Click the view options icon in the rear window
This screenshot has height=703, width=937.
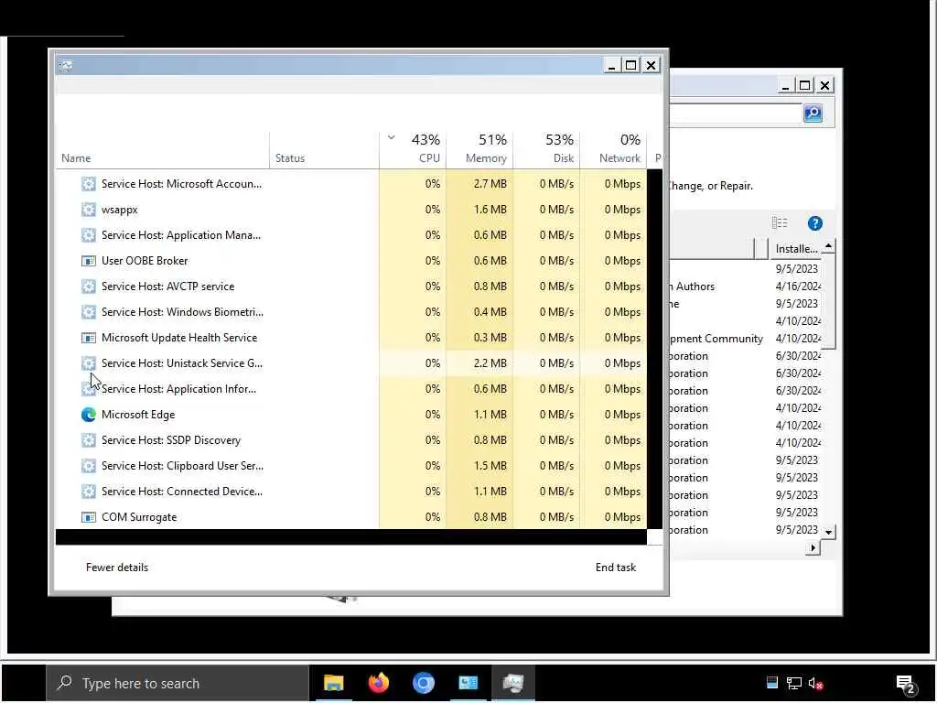point(780,223)
